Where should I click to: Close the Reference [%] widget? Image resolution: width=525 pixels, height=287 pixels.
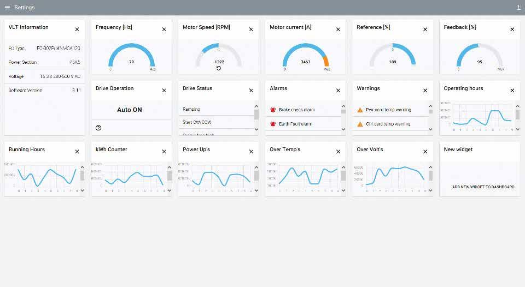(425, 29)
